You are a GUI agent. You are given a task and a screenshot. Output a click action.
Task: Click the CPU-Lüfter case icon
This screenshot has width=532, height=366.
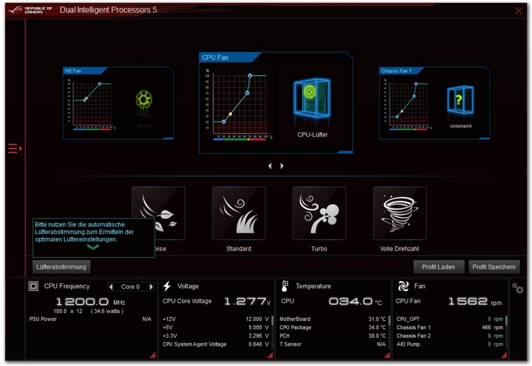click(312, 98)
